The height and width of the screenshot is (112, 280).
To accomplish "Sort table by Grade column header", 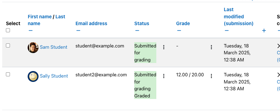I will coord(183,24).
